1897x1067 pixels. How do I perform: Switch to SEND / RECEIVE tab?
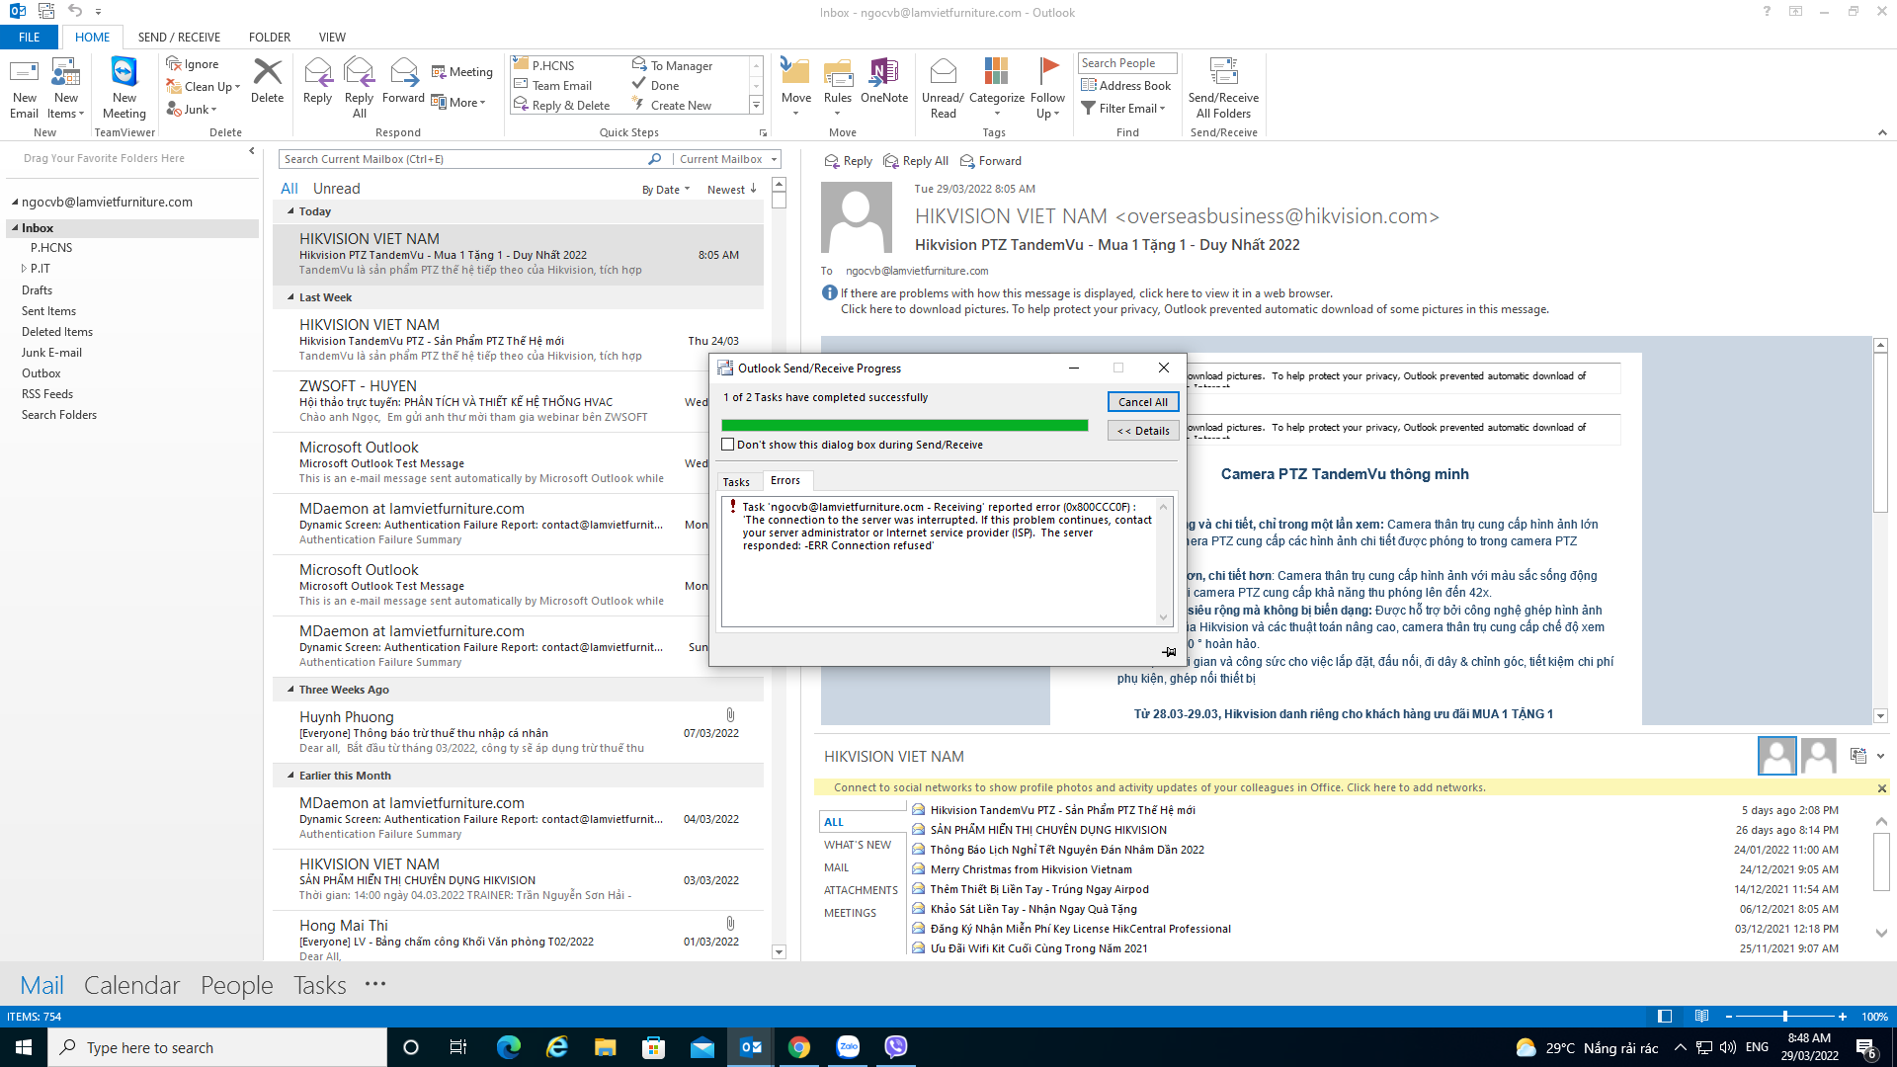coord(179,38)
